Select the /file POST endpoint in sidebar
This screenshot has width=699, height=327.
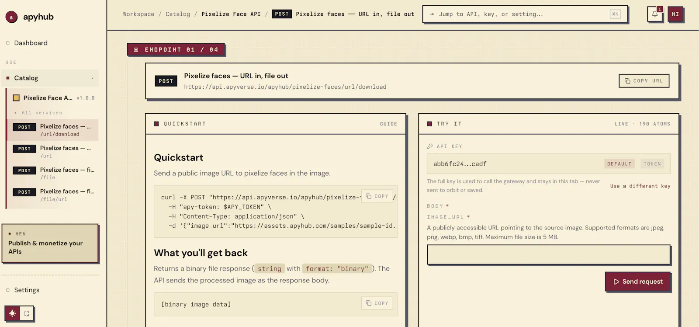[x=53, y=173]
